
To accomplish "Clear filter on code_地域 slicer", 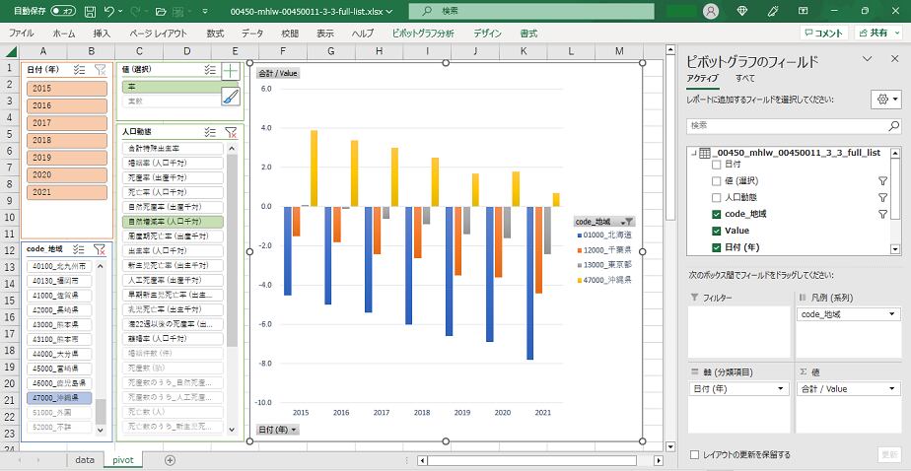I will (99, 250).
